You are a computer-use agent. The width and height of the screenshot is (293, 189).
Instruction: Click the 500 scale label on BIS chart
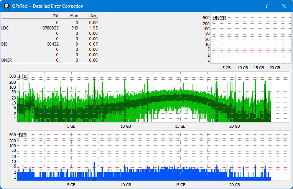13,135
